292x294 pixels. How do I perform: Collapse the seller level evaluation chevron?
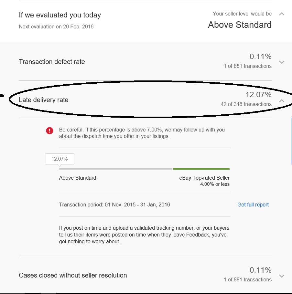tap(282, 14)
